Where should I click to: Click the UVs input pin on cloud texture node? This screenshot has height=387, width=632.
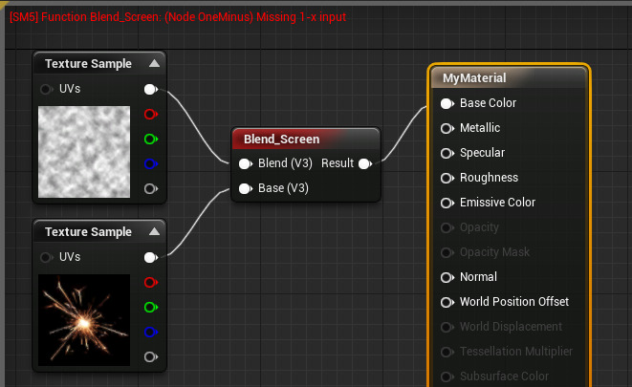coord(46,90)
